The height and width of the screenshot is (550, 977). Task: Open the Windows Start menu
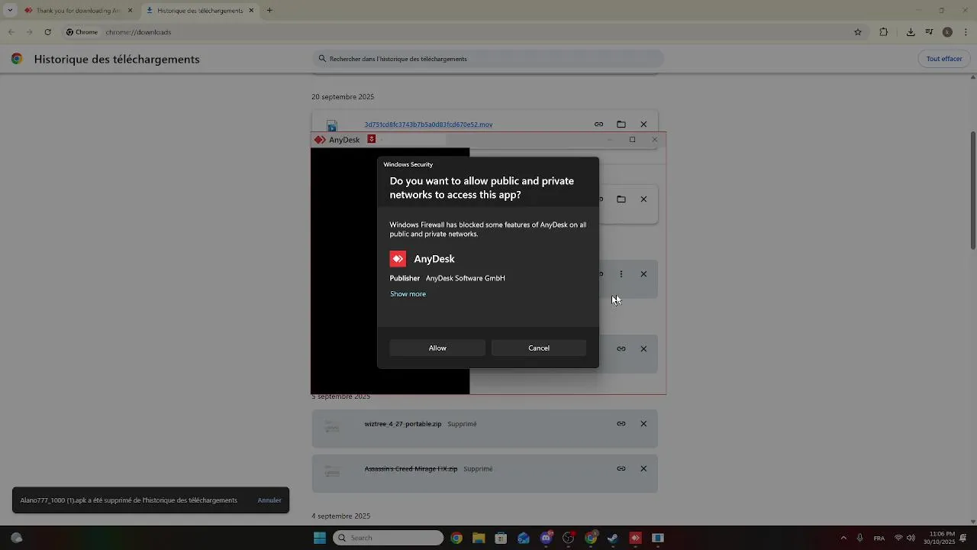(320, 538)
